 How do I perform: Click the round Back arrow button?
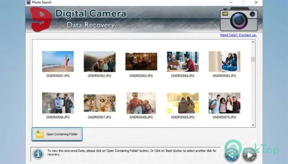click(232, 155)
